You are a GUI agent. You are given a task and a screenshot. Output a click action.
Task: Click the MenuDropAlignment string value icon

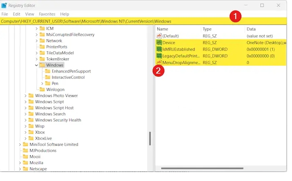[x=159, y=62]
